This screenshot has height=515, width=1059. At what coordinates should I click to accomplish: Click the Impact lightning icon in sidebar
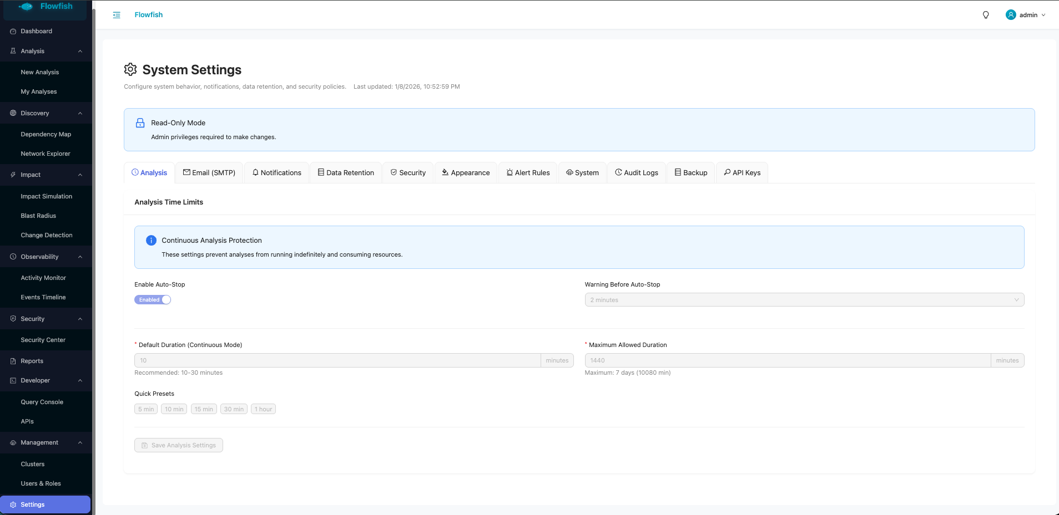point(13,175)
